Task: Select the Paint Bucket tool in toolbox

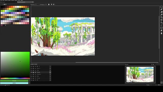Action: [161, 22]
